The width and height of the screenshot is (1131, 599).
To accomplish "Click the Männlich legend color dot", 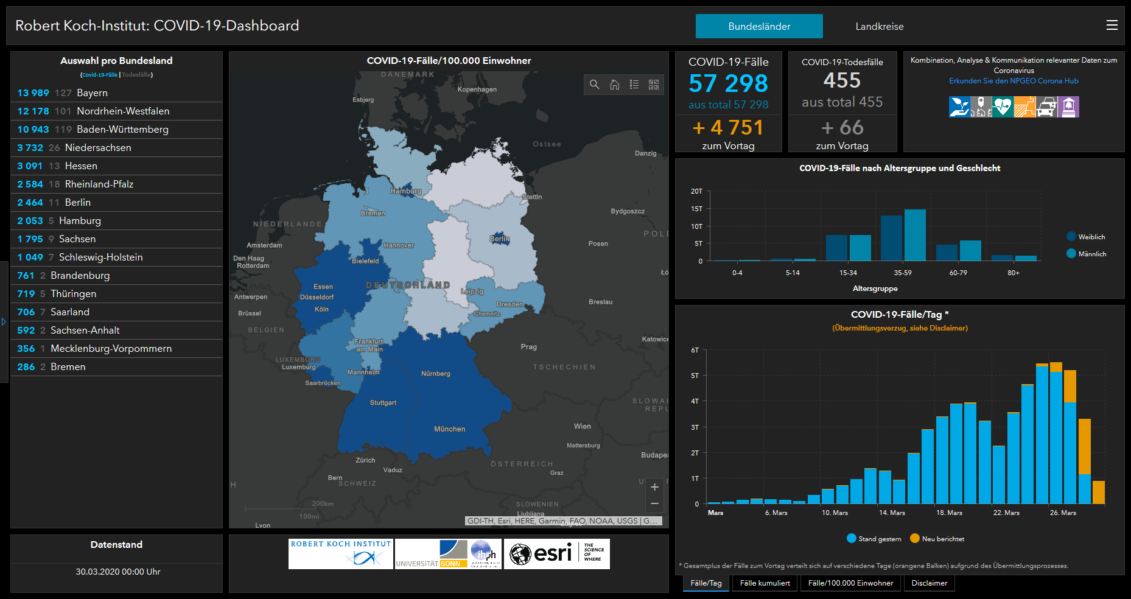I will [x=1071, y=254].
